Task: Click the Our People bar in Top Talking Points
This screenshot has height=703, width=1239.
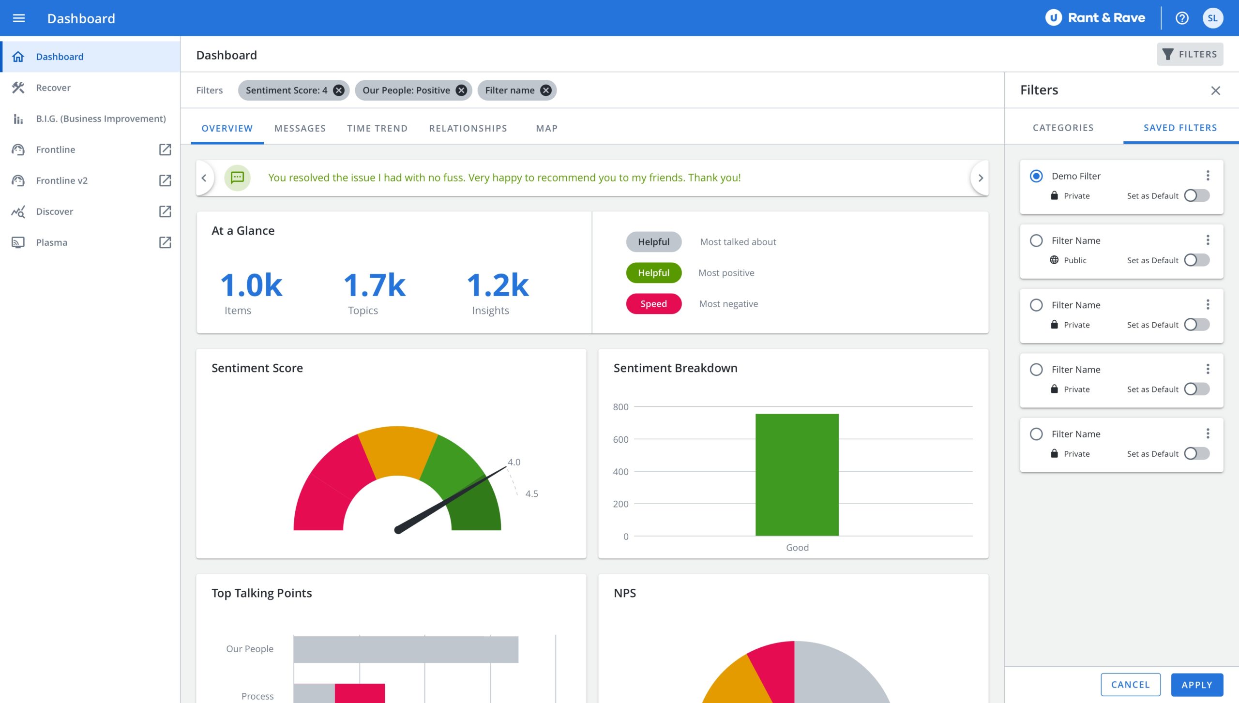Action: pyautogui.click(x=406, y=649)
